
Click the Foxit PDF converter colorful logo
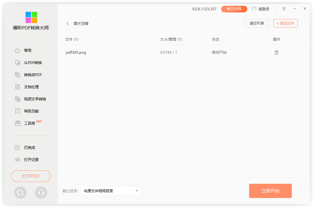(31, 17)
